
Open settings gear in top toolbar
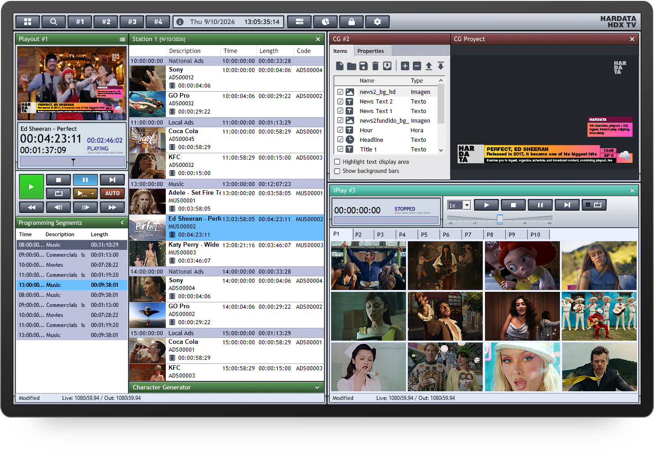(377, 21)
